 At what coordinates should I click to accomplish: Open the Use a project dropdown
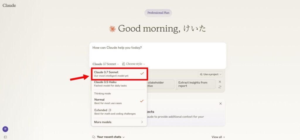tap(210, 75)
